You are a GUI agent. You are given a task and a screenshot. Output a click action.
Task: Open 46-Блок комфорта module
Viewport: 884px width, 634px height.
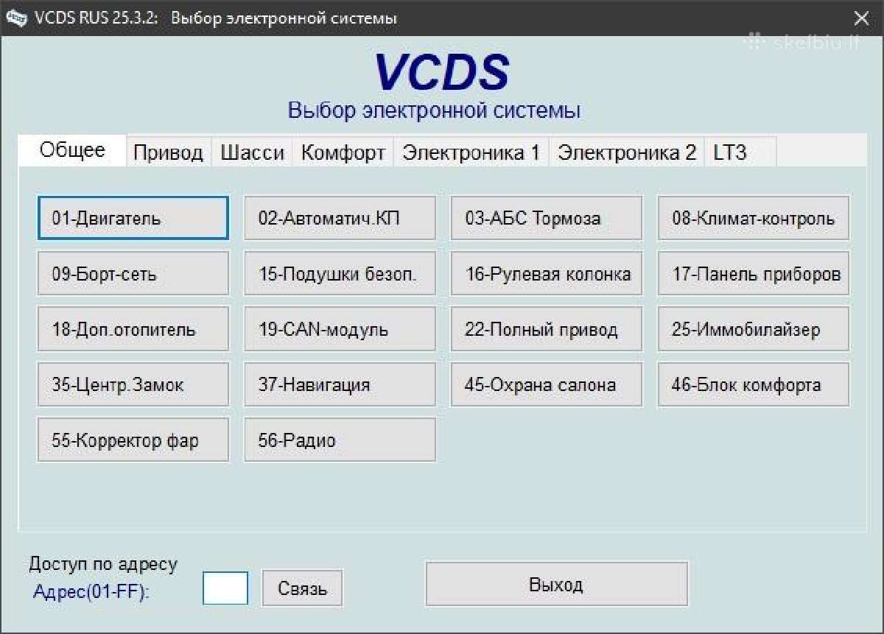point(754,384)
